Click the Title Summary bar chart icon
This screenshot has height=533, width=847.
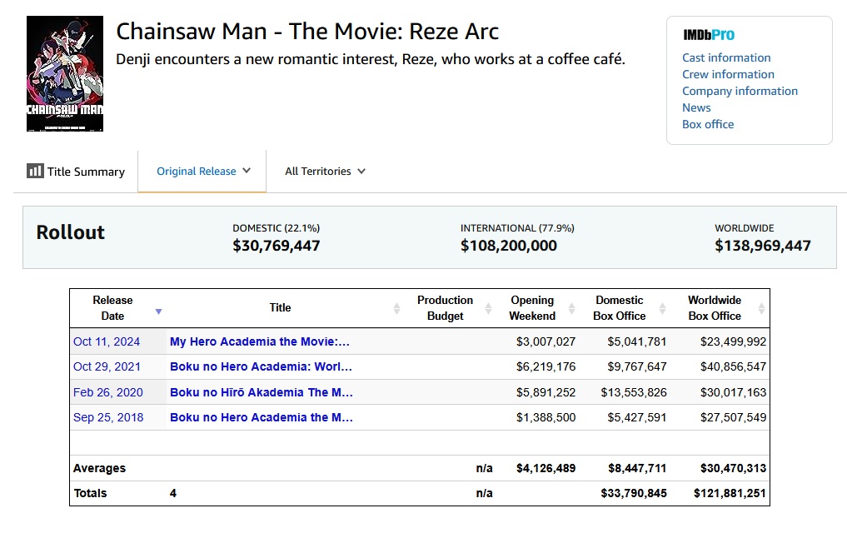[x=35, y=171]
